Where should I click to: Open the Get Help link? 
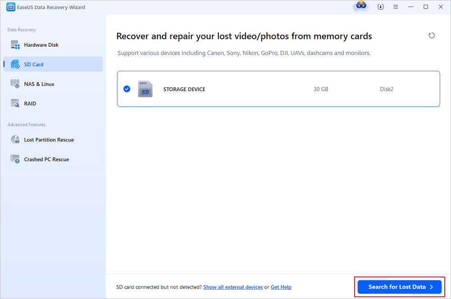pyautogui.click(x=281, y=287)
